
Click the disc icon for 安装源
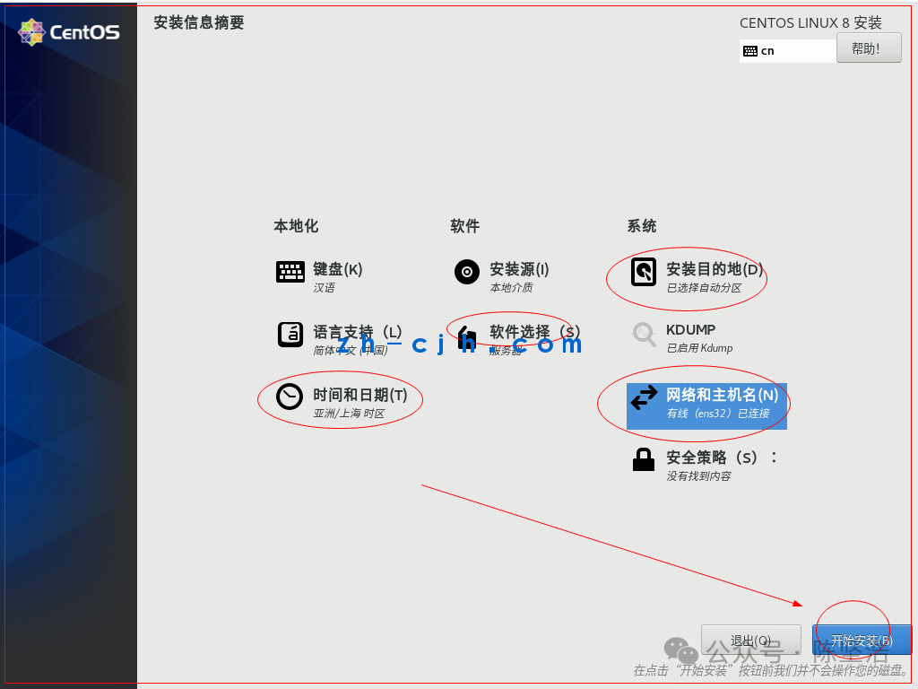pos(466,272)
